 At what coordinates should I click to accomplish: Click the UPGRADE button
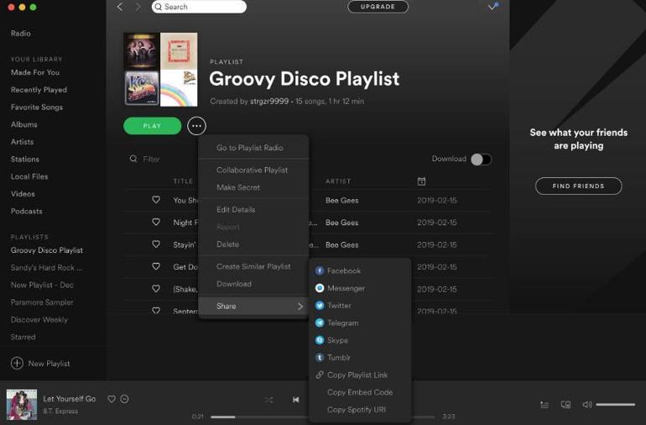click(x=378, y=7)
